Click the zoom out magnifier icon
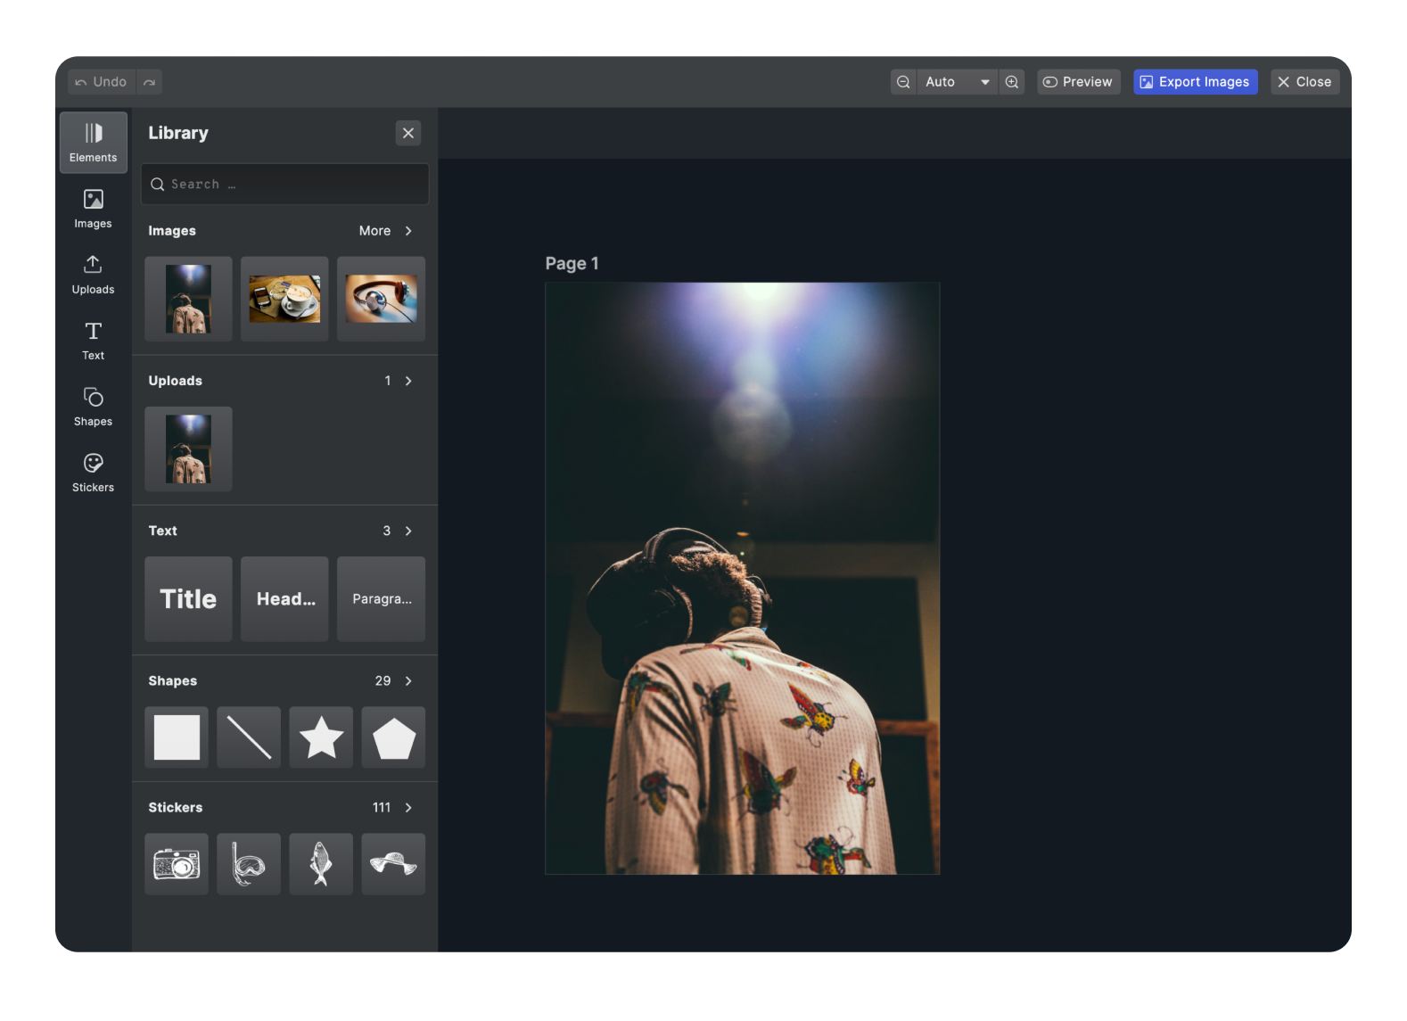This screenshot has width=1407, height=1021. pyautogui.click(x=903, y=82)
